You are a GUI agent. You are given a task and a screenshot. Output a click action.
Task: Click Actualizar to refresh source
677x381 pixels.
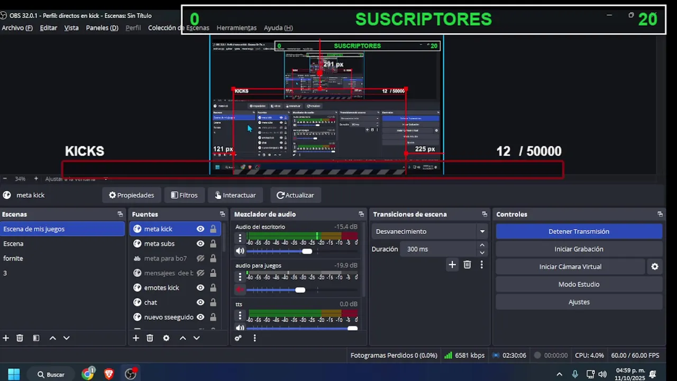click(x=295, y=195)
